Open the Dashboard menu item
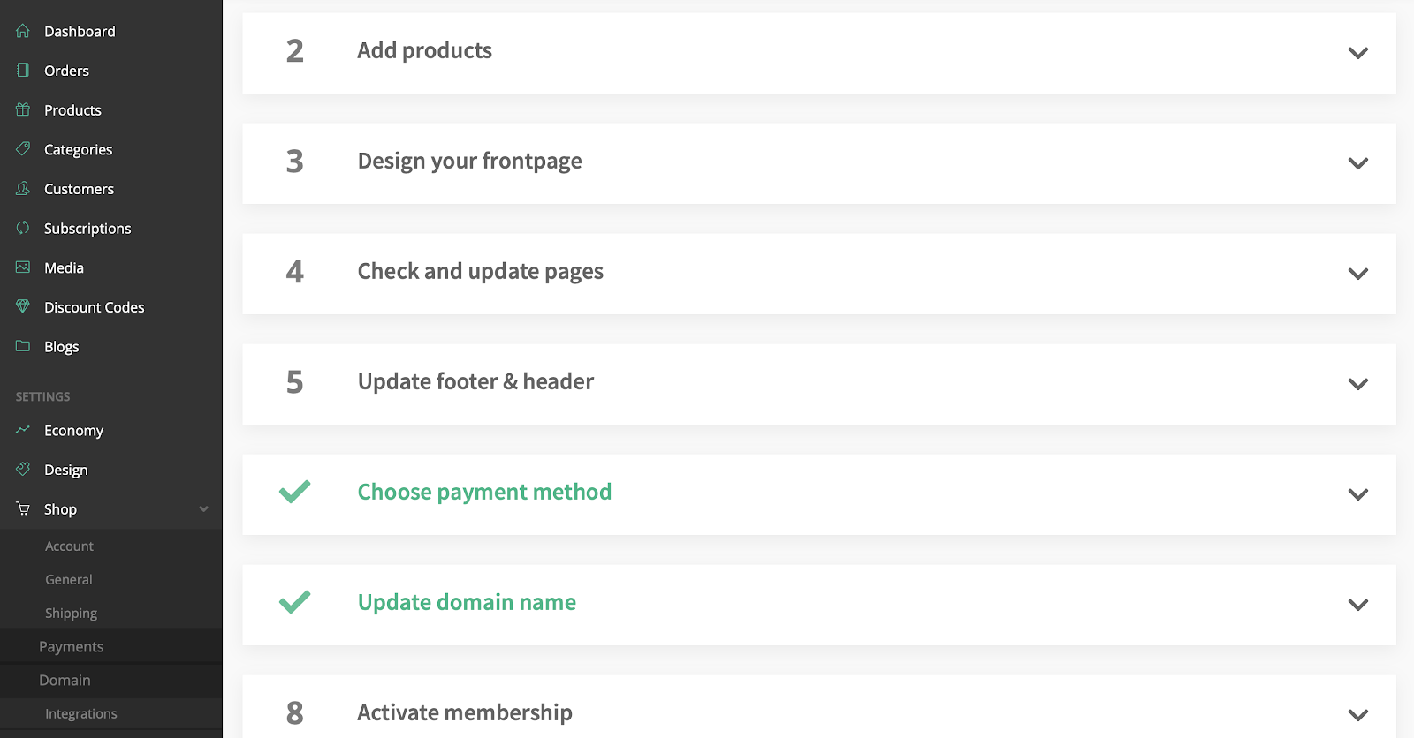 click(80, 31)
